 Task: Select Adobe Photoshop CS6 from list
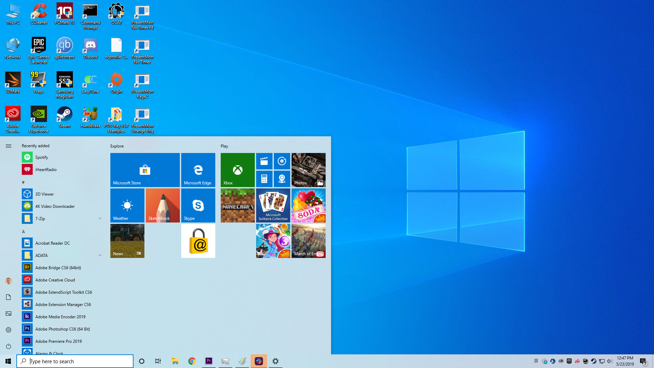(62, 328)
